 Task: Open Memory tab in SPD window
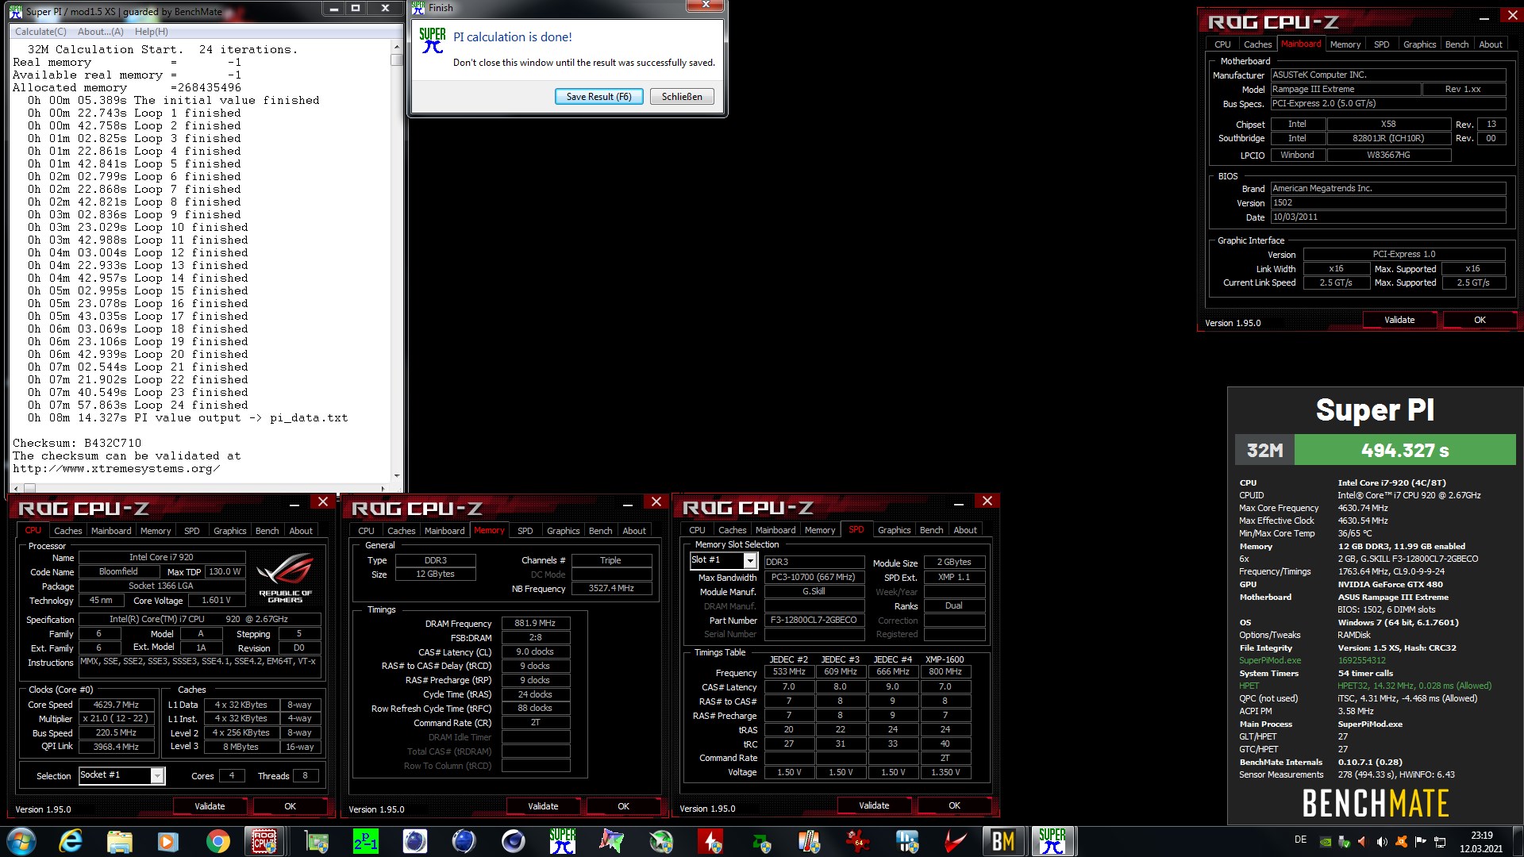[819, 530]
